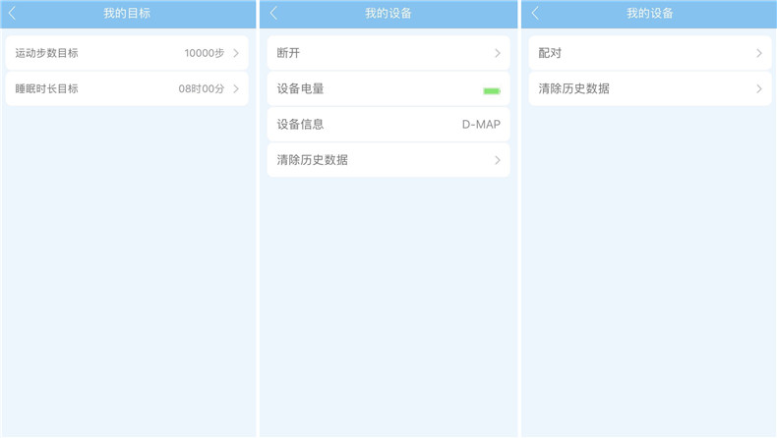The image size is (777, 438).
Task: Open the 设备信息 row label
Action: tap(300, 125)
